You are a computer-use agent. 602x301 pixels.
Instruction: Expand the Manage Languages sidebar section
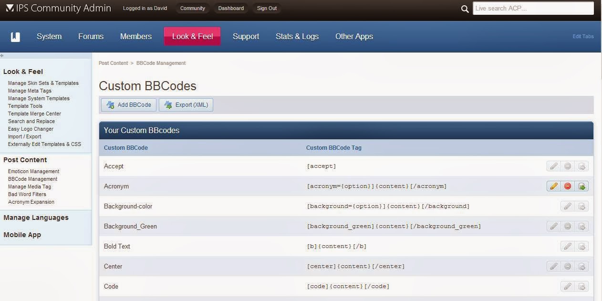[36, 218]
